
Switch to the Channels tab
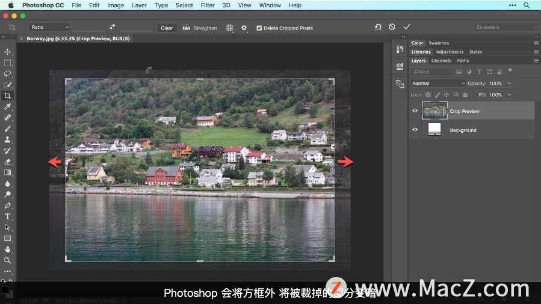(441, 61)
